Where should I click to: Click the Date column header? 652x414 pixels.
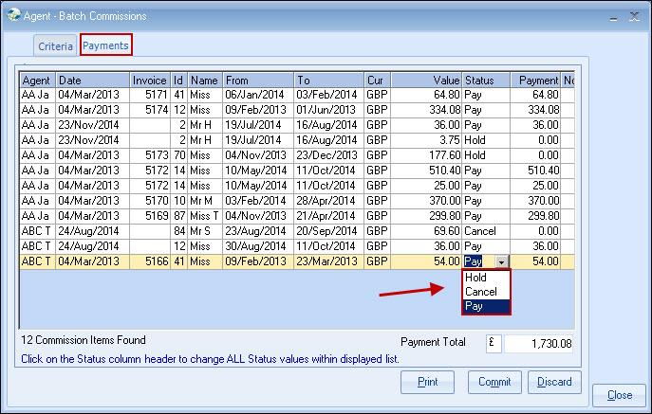pyautogui.click(x=93, y=81)
